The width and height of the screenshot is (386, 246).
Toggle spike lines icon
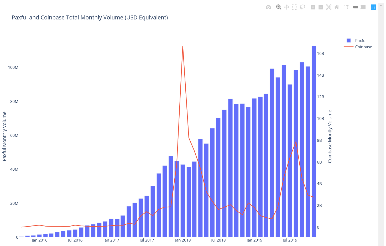347,7
